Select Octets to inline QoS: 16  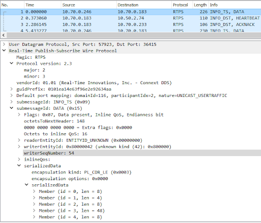(x=56, y=134)
